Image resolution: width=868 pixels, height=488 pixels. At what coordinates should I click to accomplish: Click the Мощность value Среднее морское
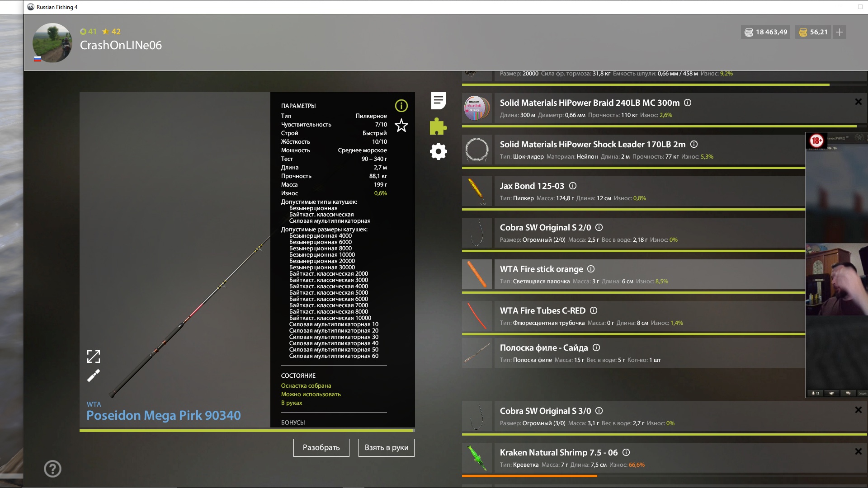[363, 150]
